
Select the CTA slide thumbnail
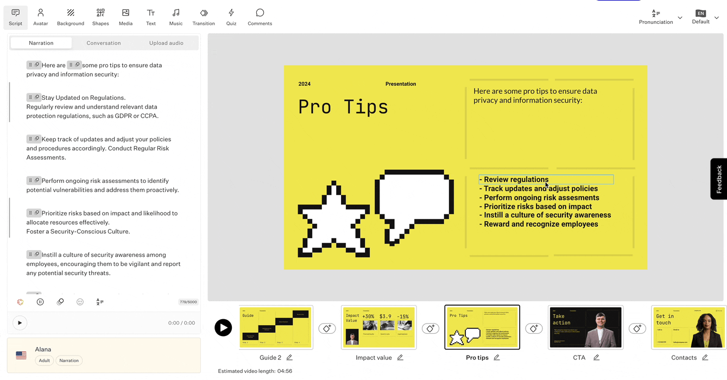click(585, 327)
